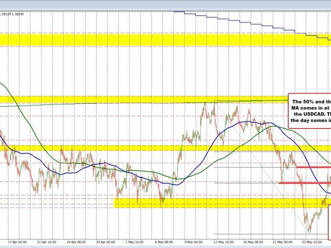Click the 1.38139 1.38245 price readout
Viewport: 331px width, 248px height.
pyautogui.click(x=12, y=14)
